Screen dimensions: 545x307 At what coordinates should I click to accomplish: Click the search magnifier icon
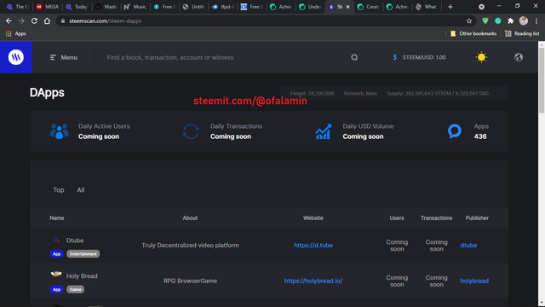coord(354,57)
